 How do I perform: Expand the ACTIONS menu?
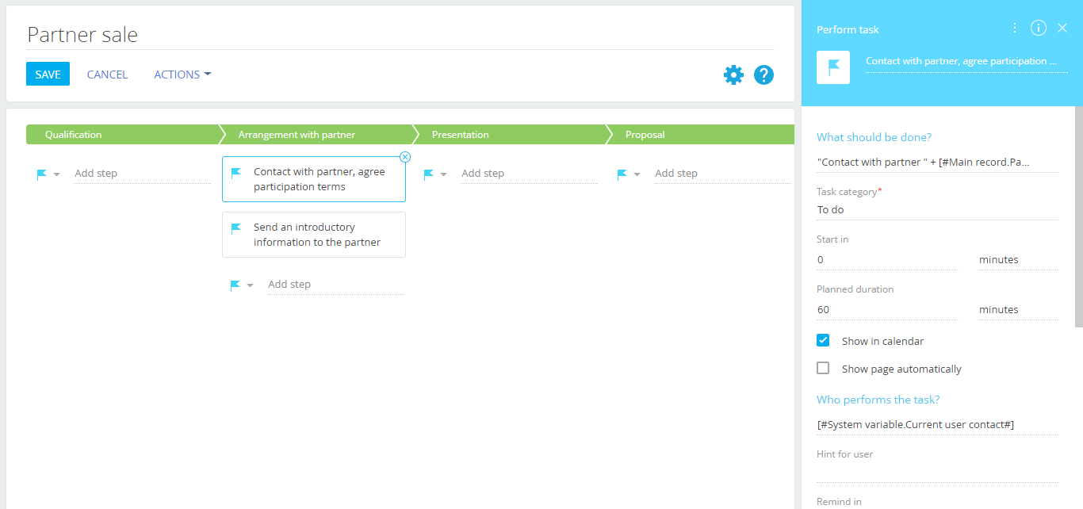[182, 75]
